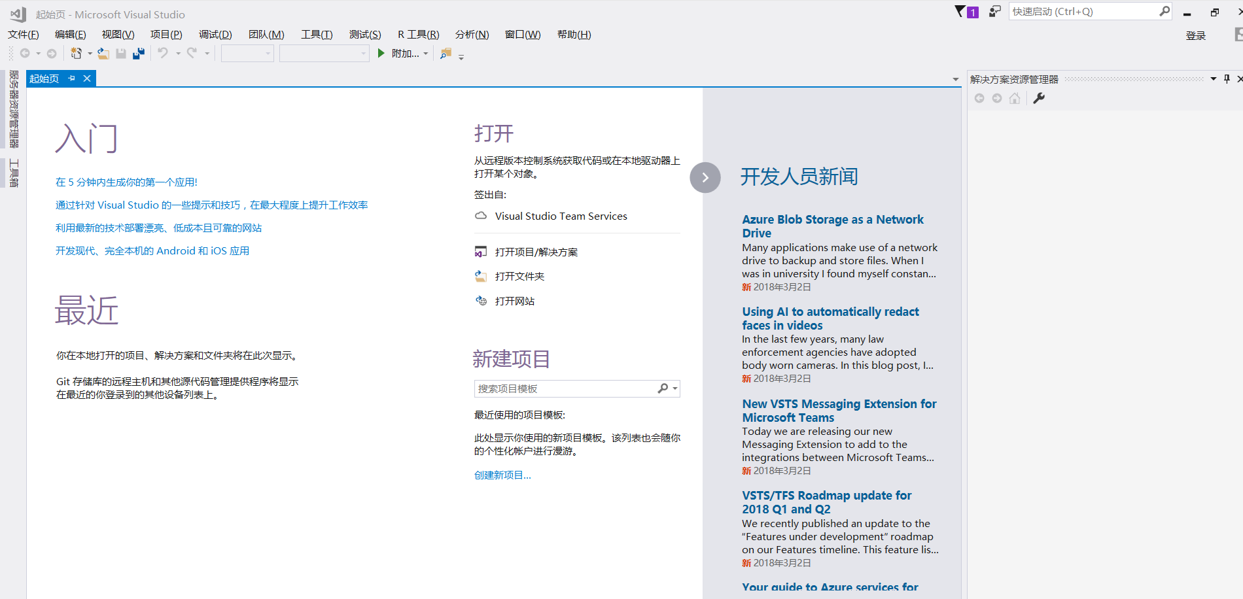Click the Visual Studio Team Services cloud icon
This screenshot has height=599, width=1243.
pyautogui.click(x=481, y=216)
